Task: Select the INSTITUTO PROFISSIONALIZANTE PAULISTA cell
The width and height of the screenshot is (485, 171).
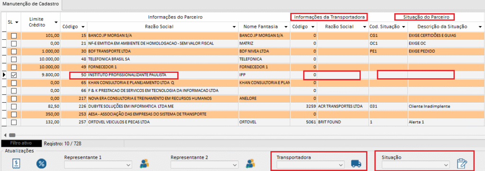Action: (x=163, y=75)
